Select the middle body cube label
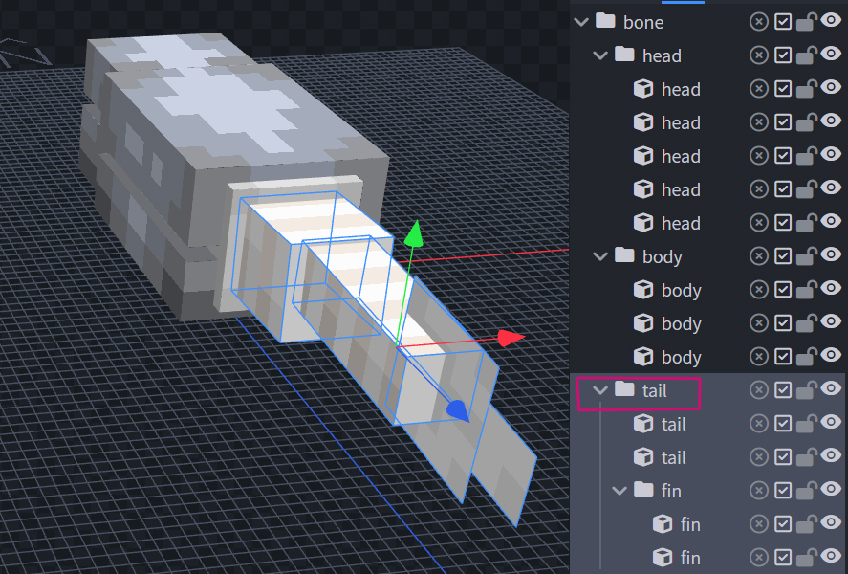The height and width of the screenshot is (574, 848). 682,324
